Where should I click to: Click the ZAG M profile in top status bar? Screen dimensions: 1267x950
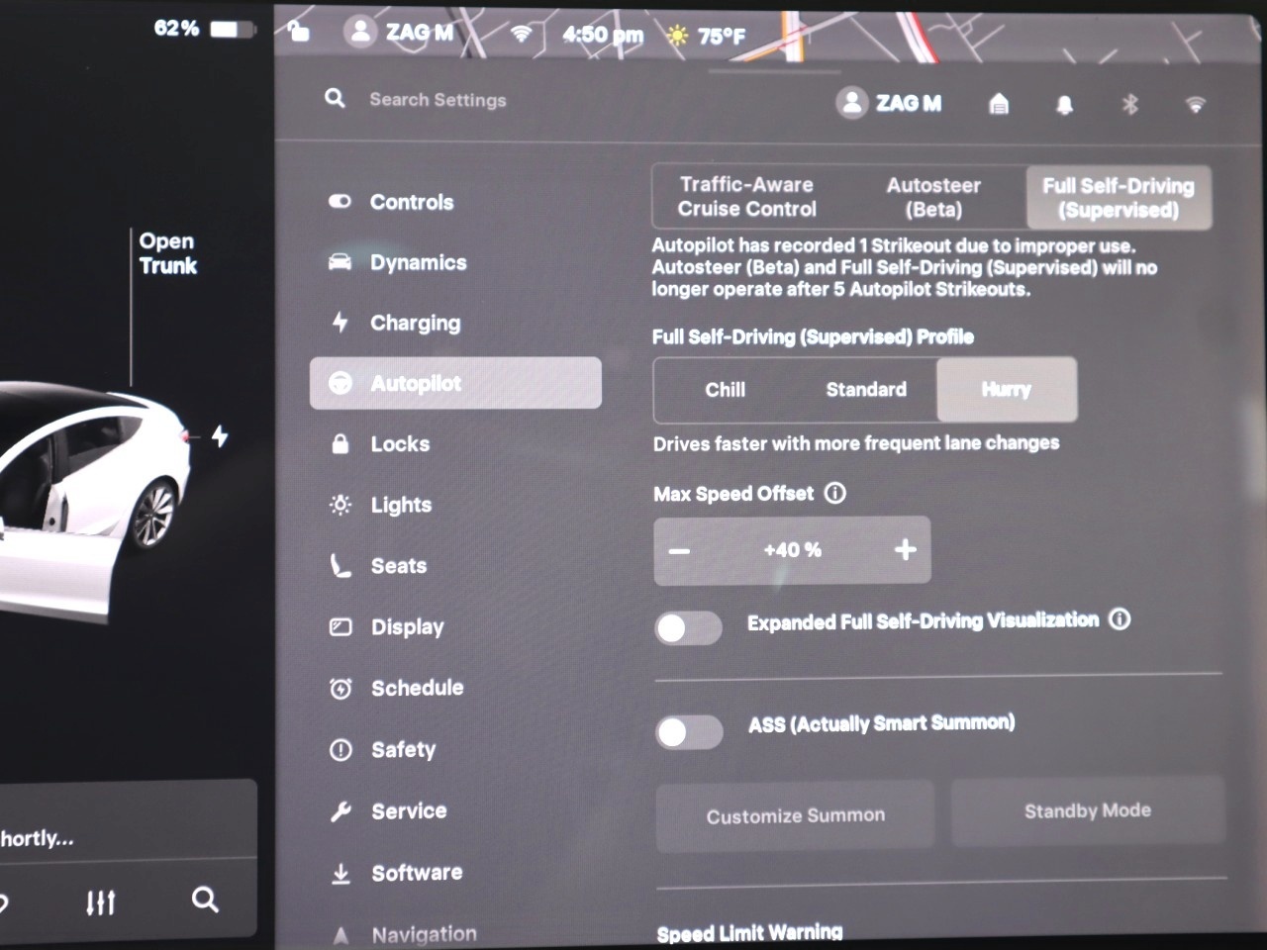click(400, 33)
